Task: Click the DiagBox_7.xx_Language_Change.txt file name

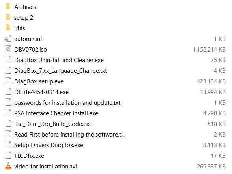Action: [60, 71]
